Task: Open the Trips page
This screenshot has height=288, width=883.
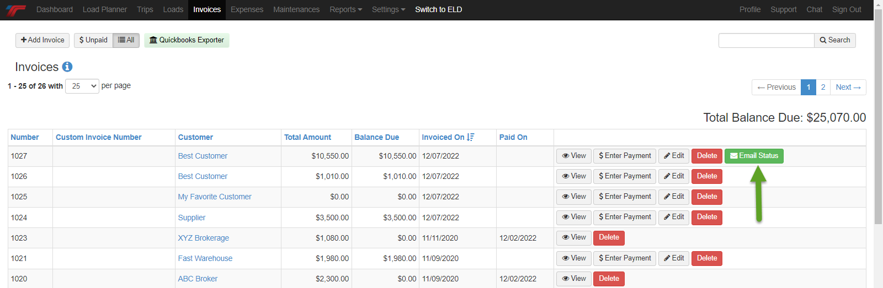Action: tap(145, 9)
